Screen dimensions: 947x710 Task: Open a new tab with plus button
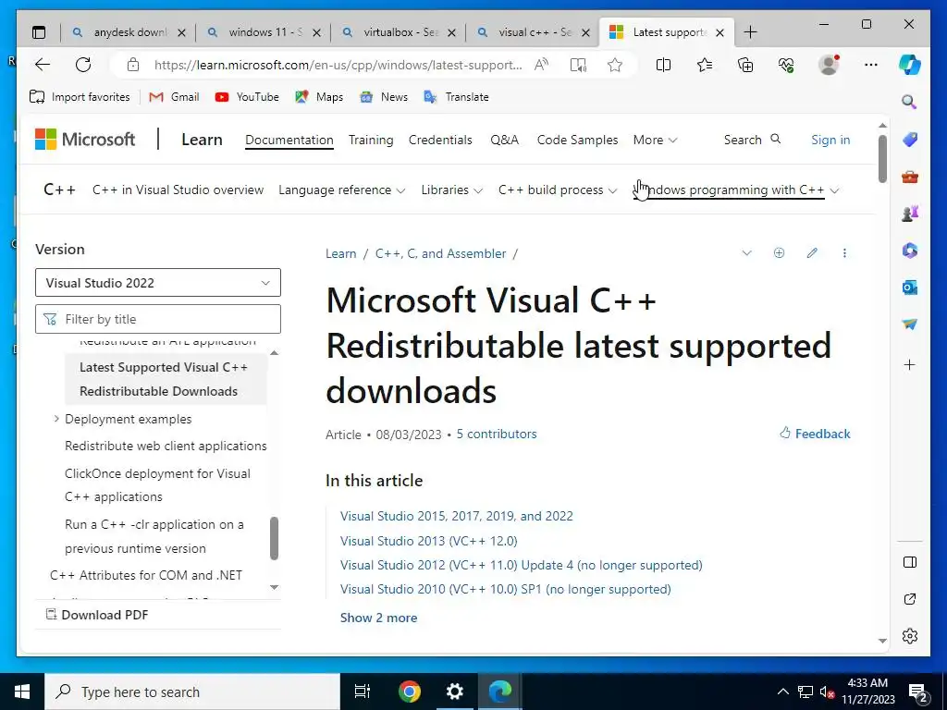(750, 32)
